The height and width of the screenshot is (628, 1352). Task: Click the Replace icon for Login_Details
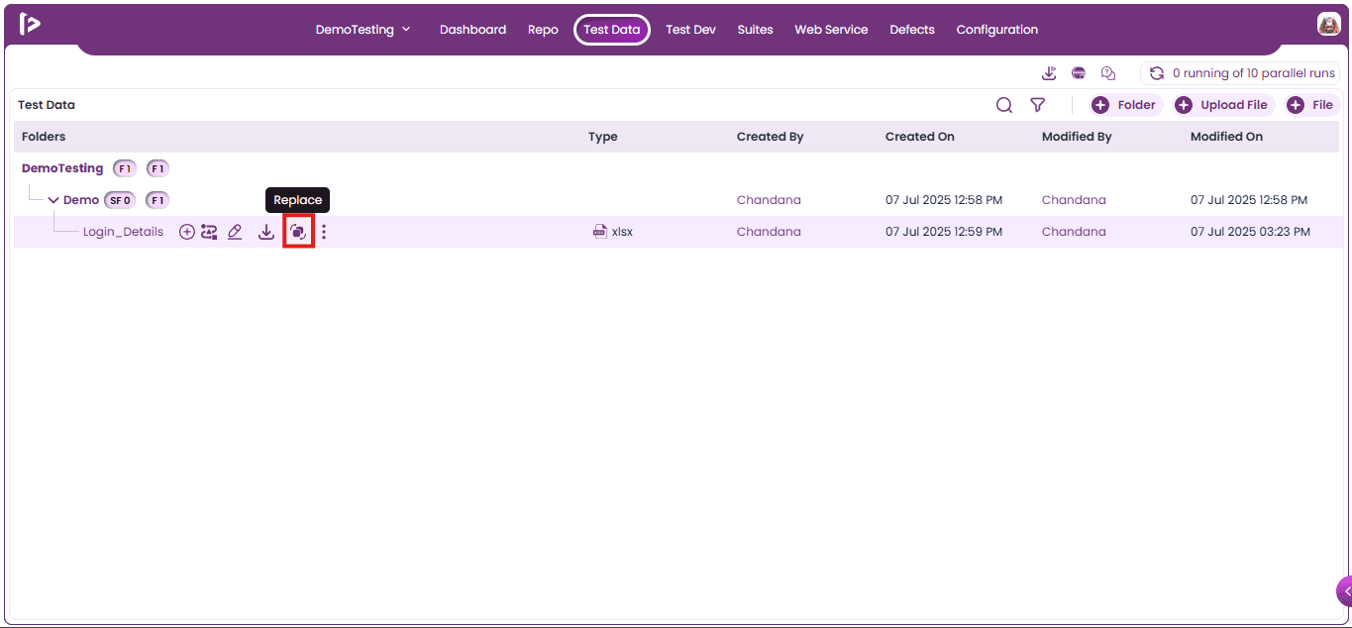pyautogui.click(x=298, y=232)
